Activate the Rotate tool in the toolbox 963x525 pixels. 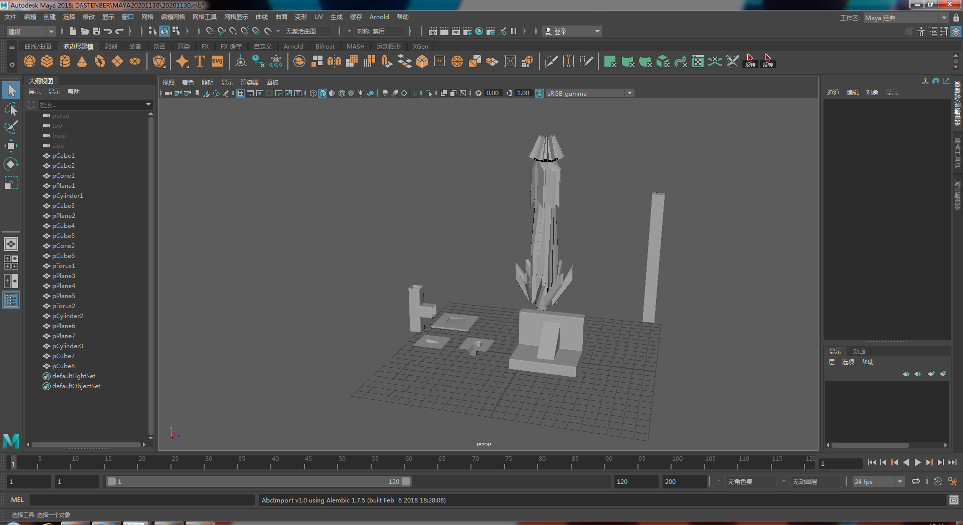click(x=11, y=164)
